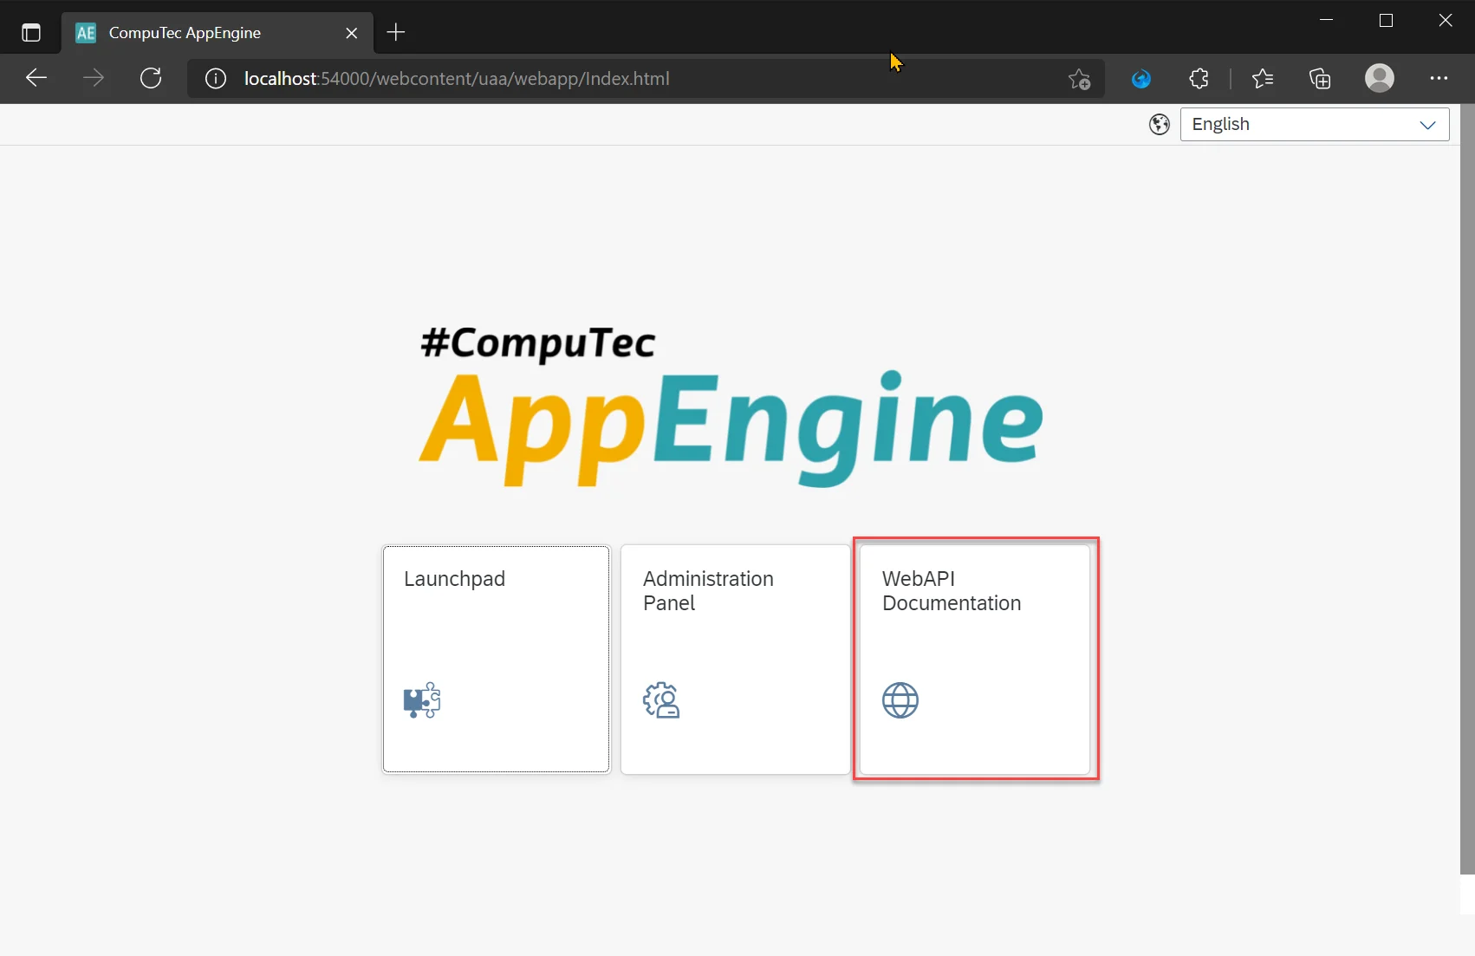Click the site information icon in address bar
The width and height of the screenshot is (1475, 956).
[x=215, y=78]
